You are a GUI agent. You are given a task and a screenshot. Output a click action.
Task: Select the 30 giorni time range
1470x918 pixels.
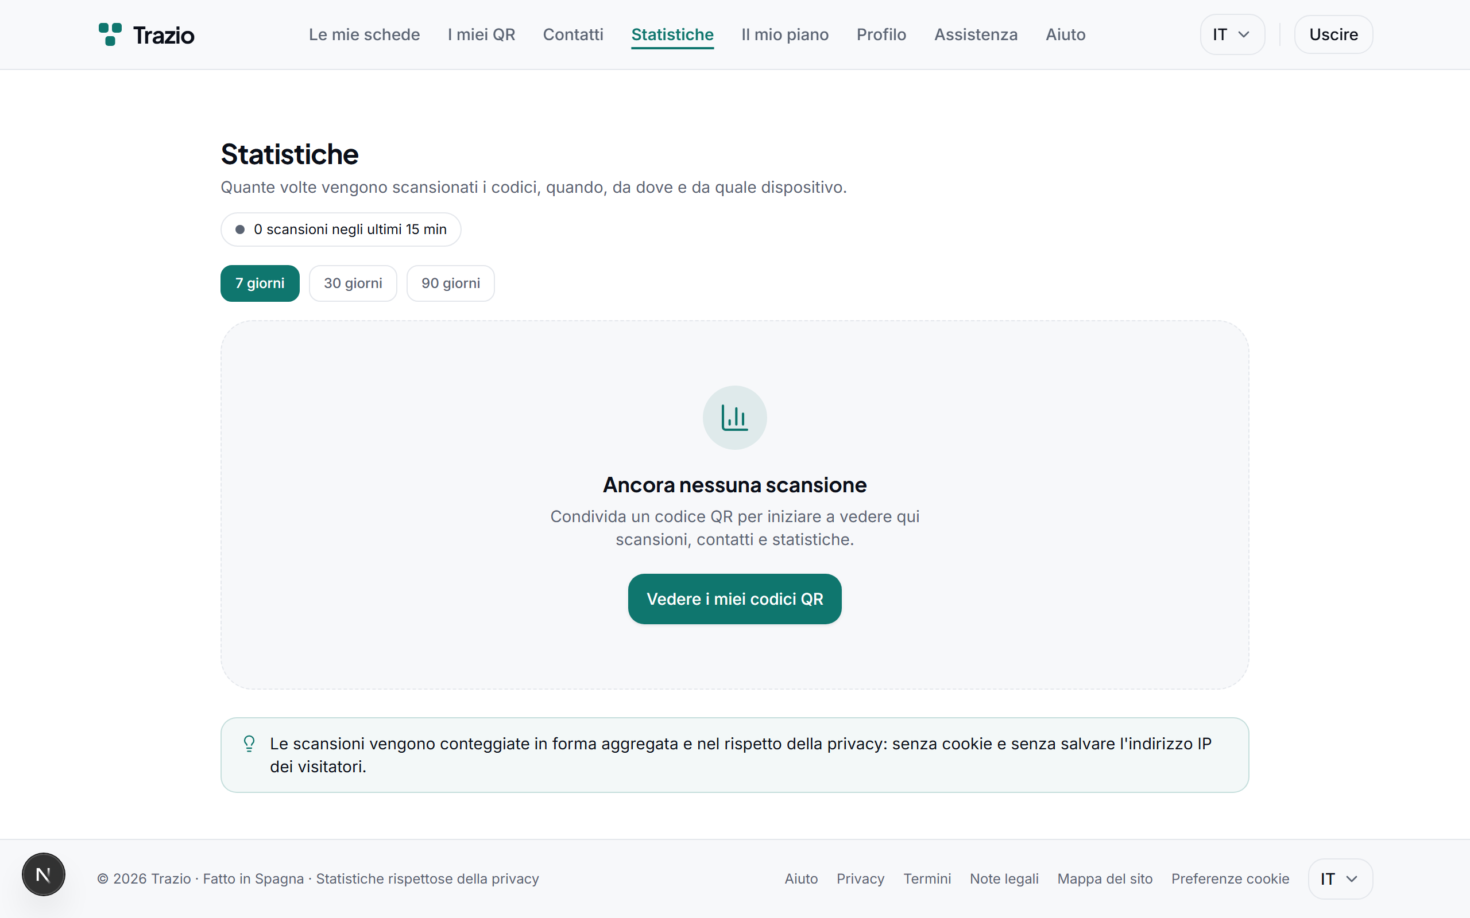[353, 283]
